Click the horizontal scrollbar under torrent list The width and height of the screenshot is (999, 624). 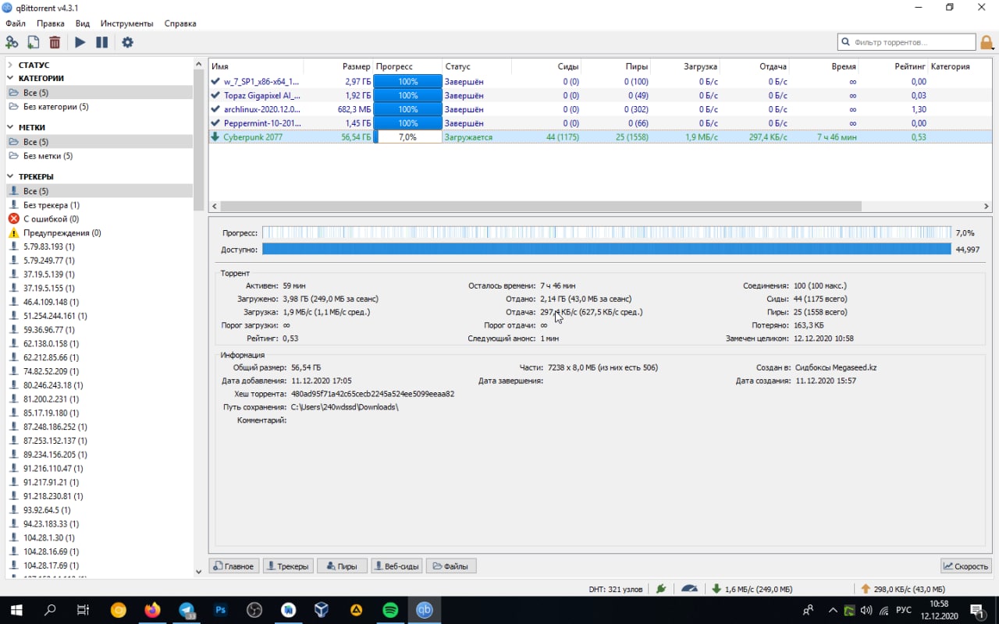point(540,207)
